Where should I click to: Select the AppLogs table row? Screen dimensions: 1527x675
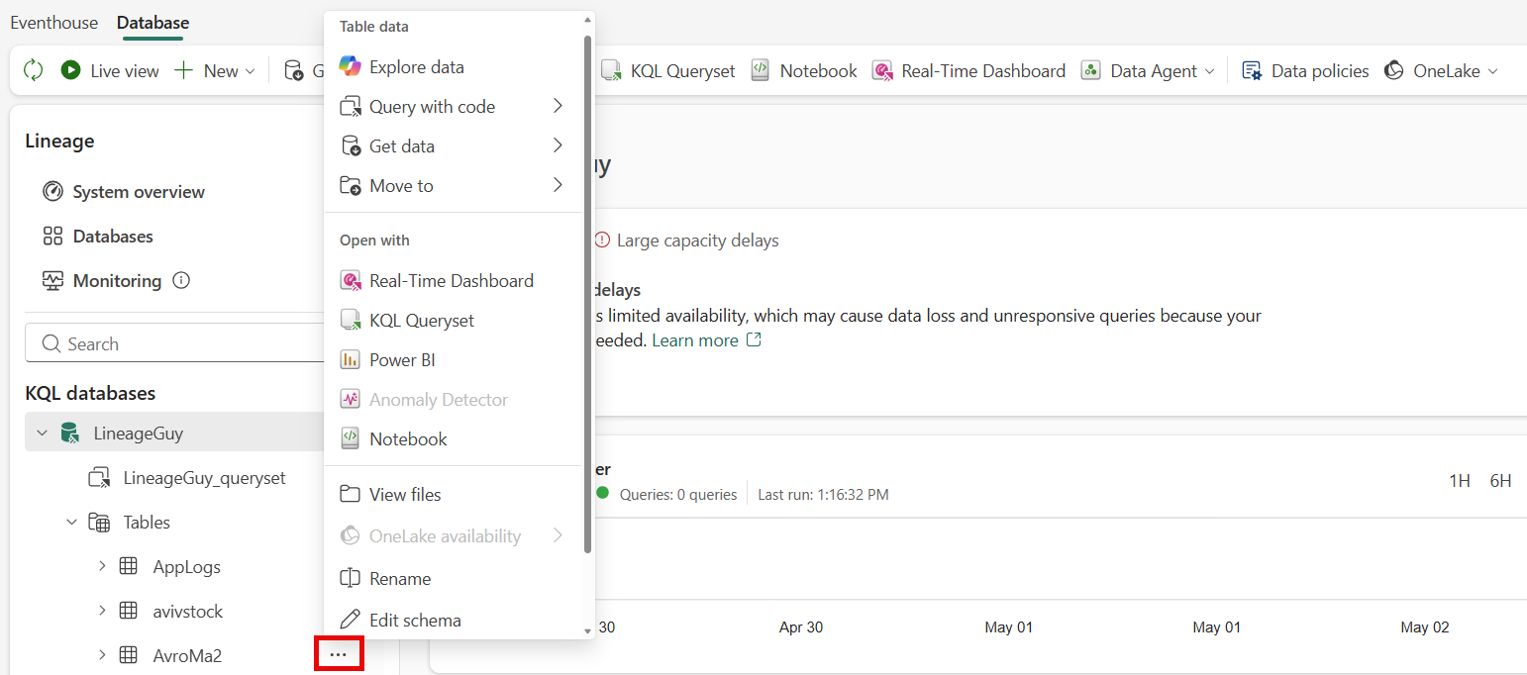187,567
